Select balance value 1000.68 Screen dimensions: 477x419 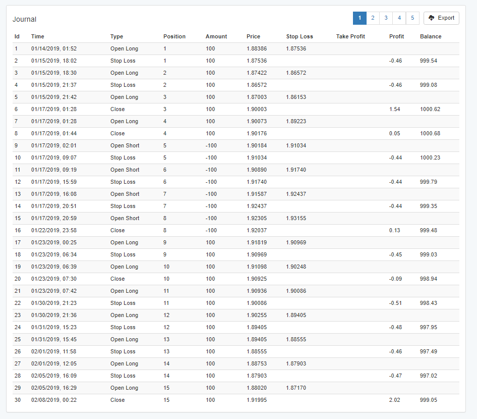(x=430, y=133)
